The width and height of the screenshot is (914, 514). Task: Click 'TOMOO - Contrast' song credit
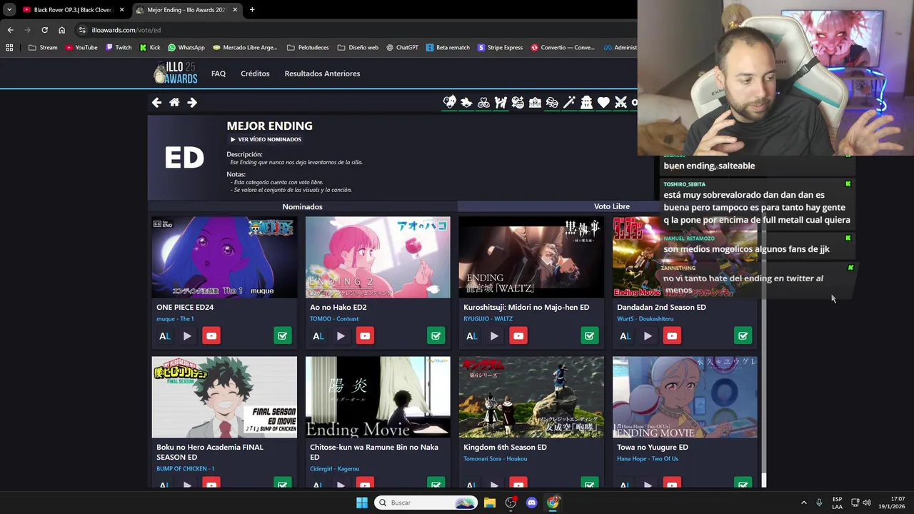334,318
